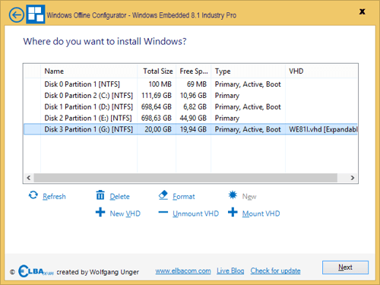The image size is (380, 285).
Task: Click the Format eraser icon
Action: point(163,195)
